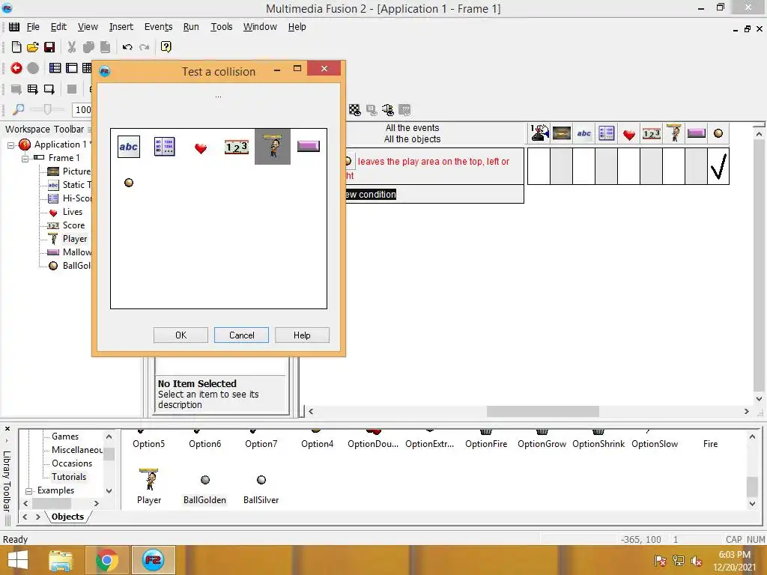Select the purple Mallow brick object in dialog

tap(308, 146)
